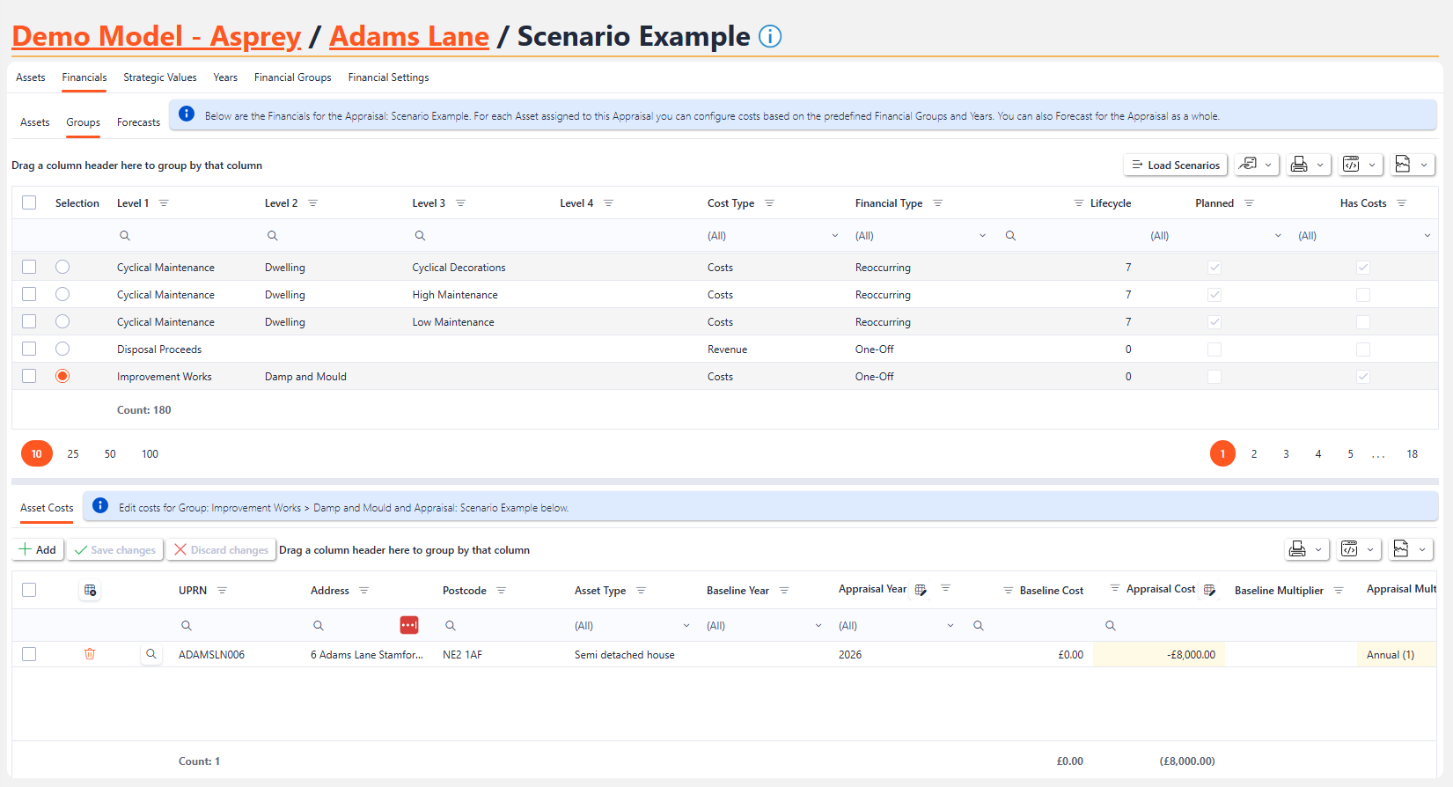Click the red password manager icon in Address filter
Image resolution: width=1453 pixels, height=787 pixels.
pos(409,625)
